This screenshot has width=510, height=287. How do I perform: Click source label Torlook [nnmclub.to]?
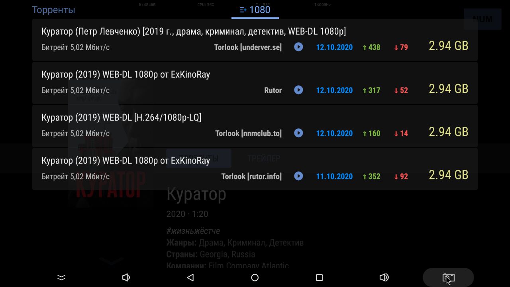pos(249,134)
